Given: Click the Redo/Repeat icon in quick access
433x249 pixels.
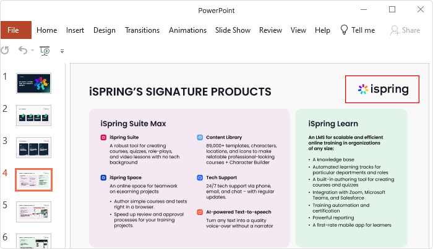Looking at the screenshot, I should (x=5, y=51).
